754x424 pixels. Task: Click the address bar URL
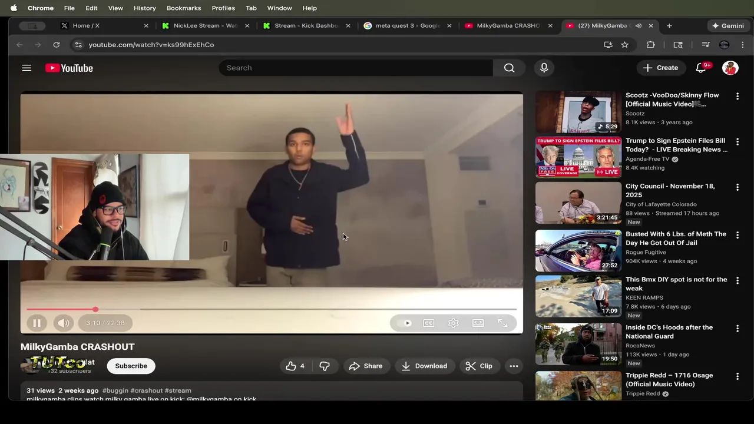tap(151, 45)
